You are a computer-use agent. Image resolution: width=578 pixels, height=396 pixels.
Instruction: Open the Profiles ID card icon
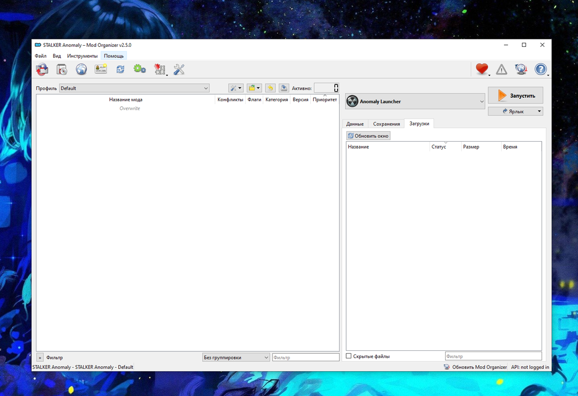101,69
